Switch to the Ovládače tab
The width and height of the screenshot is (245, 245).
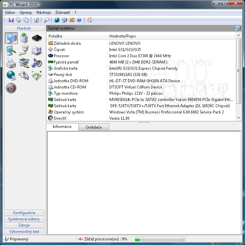click(94, 127)
